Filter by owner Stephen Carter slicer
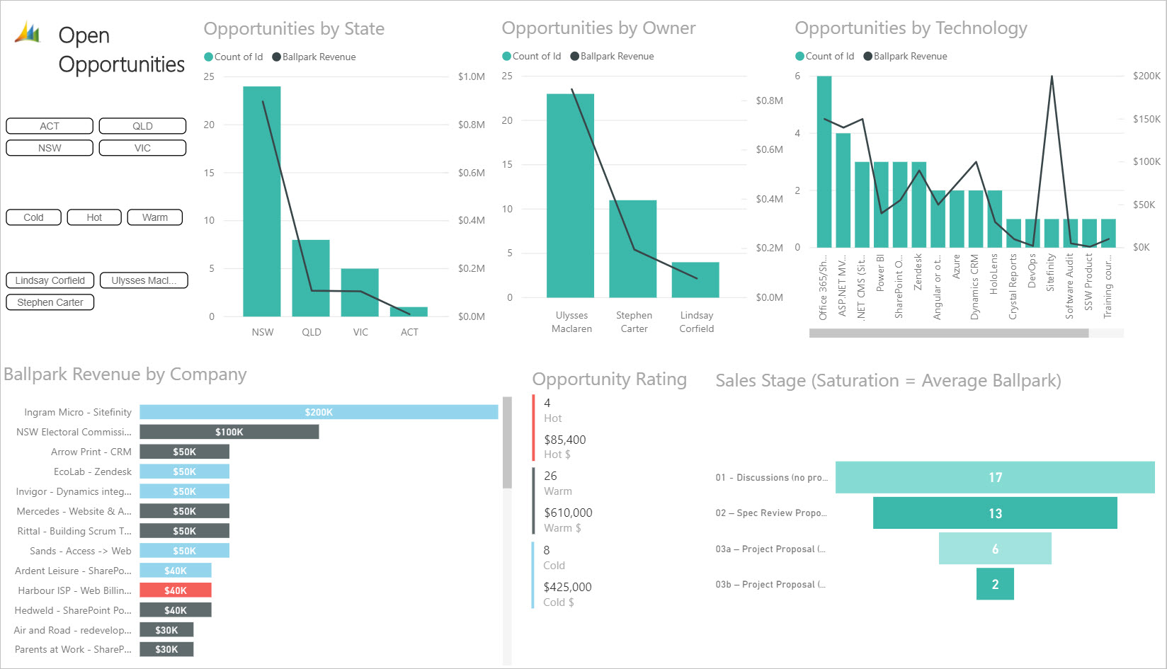Screen dimensions: 1167x669 [50, 302]
